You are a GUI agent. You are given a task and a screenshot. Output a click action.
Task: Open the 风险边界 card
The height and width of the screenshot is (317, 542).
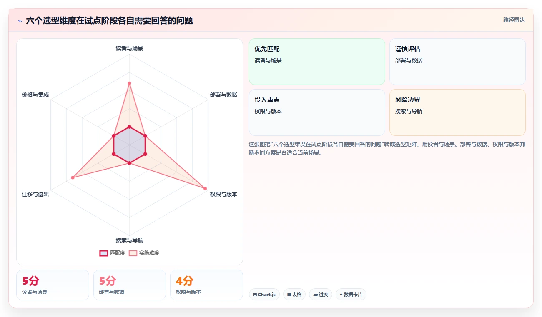(x=457, y=112)
